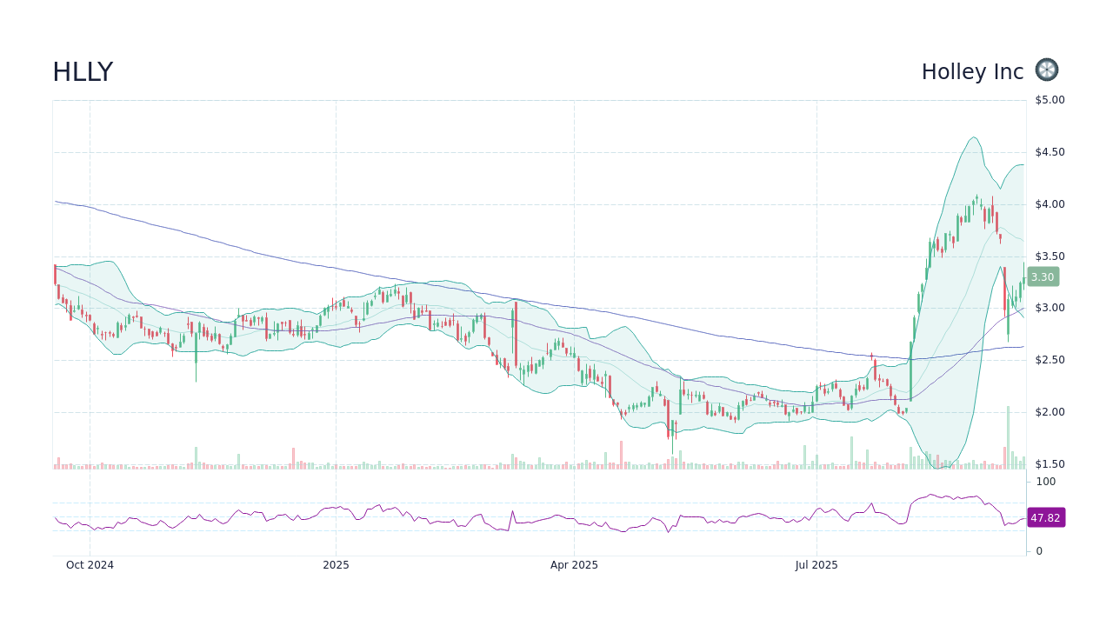
Task: Click the 0 label on RSI scale
Action: (x=1037, y=550)
